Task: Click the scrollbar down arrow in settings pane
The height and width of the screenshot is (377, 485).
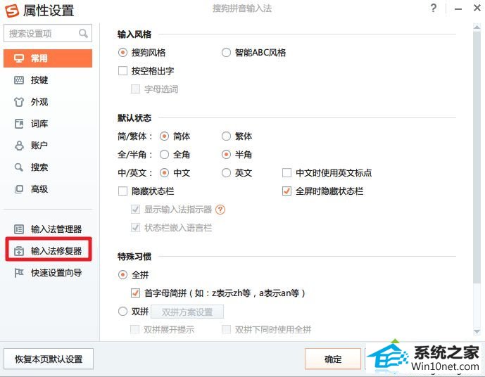Action: click(477, 332)
